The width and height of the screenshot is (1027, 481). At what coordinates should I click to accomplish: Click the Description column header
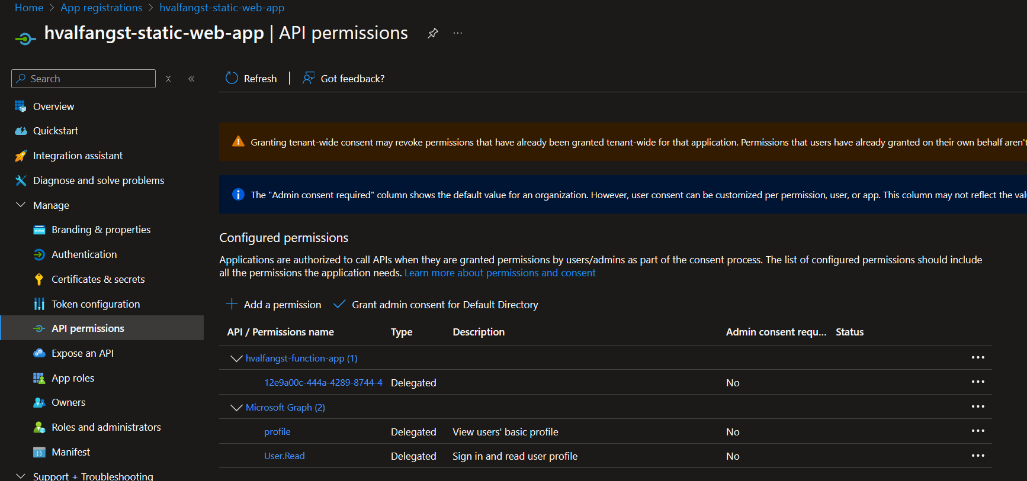point(479,332)
